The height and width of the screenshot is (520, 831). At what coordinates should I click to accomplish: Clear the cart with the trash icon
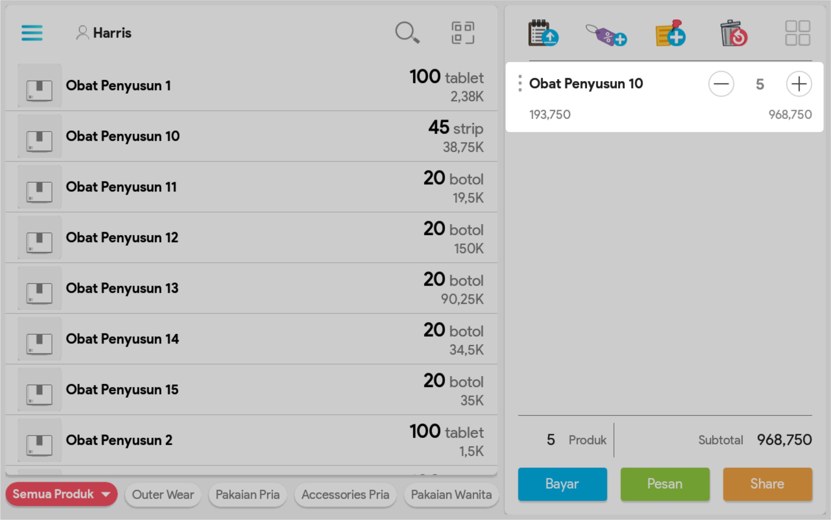(734, 33)
